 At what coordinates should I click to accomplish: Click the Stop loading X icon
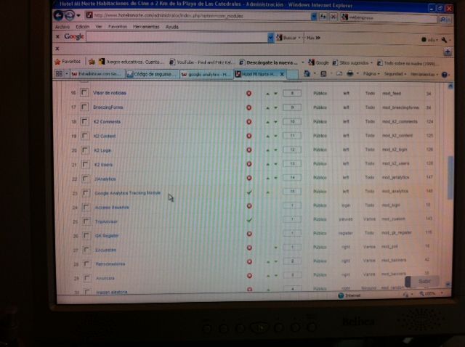pyautogui.click(x=333, y=17)
